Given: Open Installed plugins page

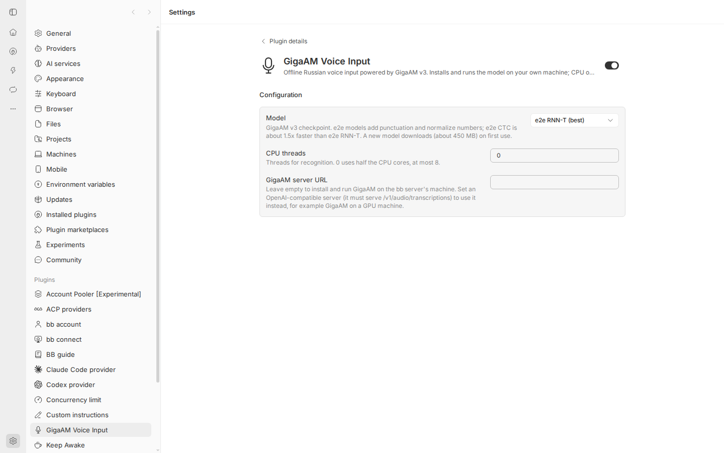Looking at the screenshot, I should 90,214.
